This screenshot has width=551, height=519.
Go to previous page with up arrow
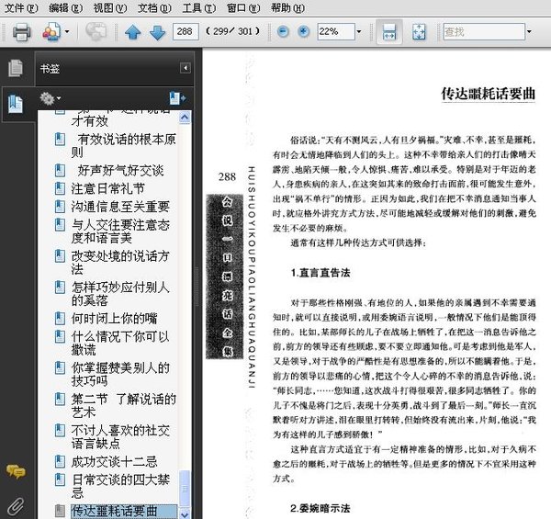pyautogui.click(x=133, y=32)
